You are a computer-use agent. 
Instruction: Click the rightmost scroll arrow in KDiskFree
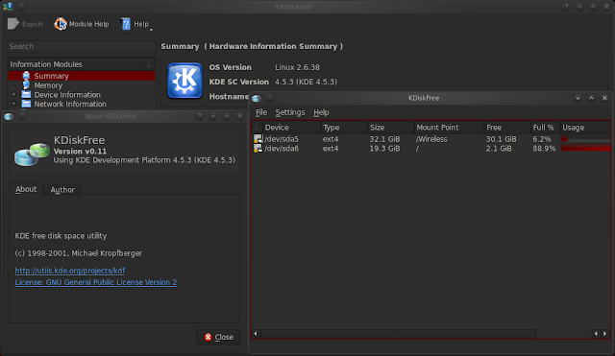(605, 333)
